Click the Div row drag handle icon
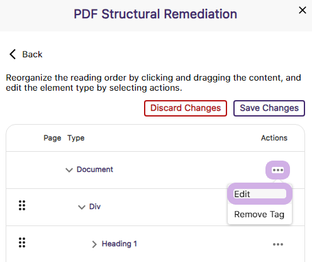Screen dimensions: 312x262 [22, 205]
